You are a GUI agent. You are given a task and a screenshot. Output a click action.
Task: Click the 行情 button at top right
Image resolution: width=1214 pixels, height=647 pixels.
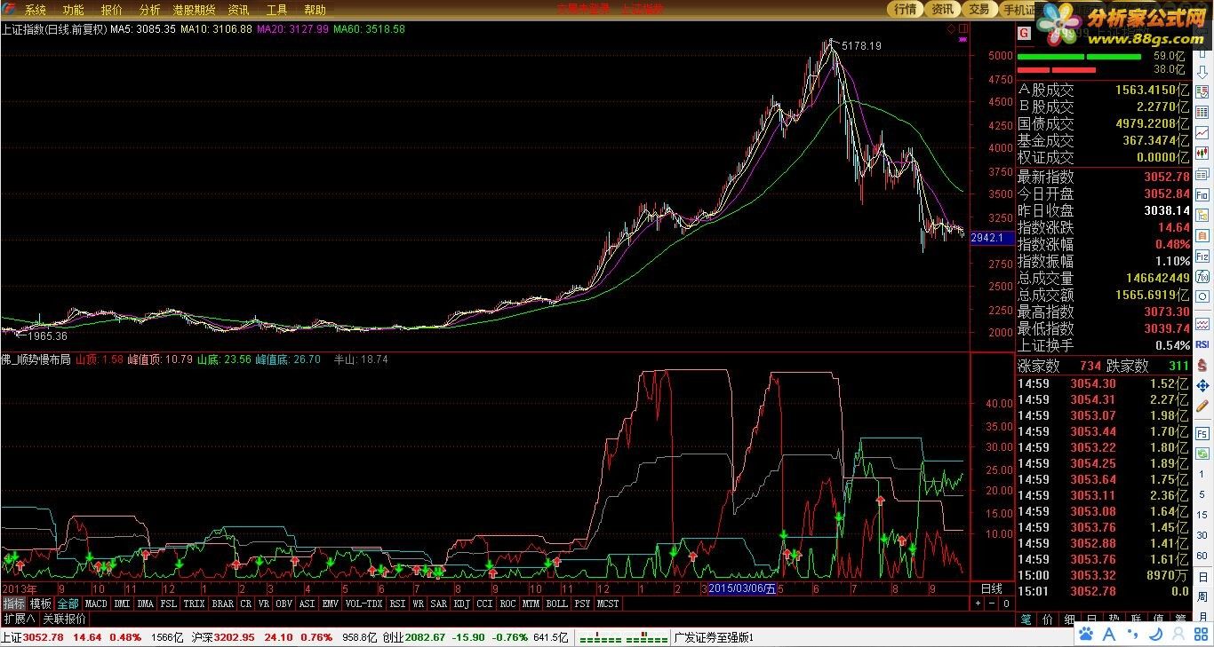[906, 9]
